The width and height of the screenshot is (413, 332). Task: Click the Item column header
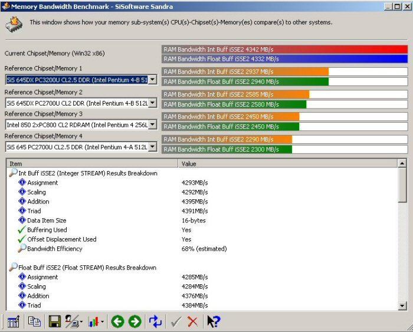(92, 163)
